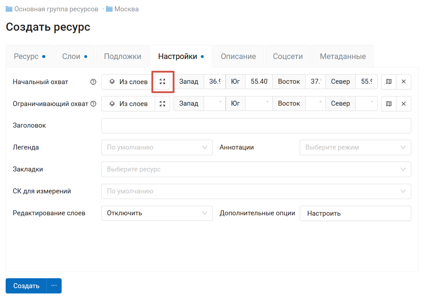The image size is (424, 297).
Task: Clear Начальный охват with the X icon
Action: (403, 82)
